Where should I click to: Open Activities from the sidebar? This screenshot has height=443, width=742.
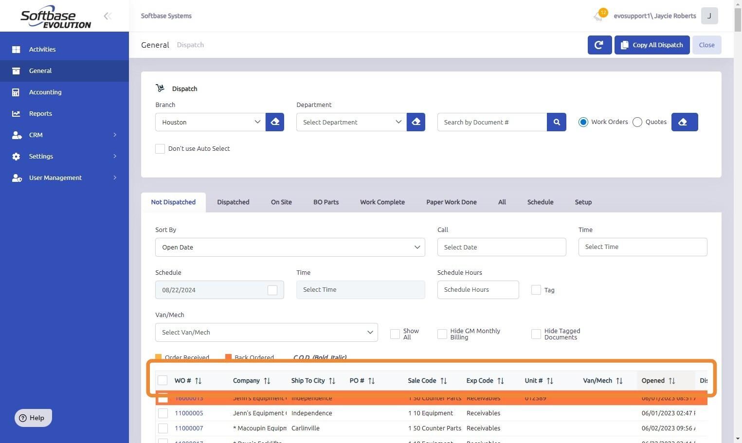pyautogui.click(x=42, y=49)
